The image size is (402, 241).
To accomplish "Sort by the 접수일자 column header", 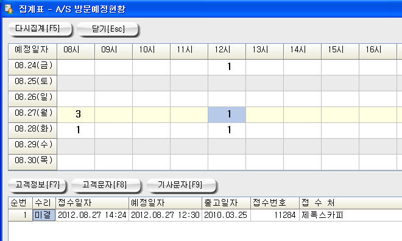I will [x=92, y=203].
